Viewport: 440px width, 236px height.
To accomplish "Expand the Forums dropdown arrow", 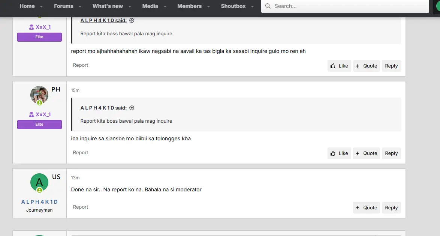I will [80, 6].
